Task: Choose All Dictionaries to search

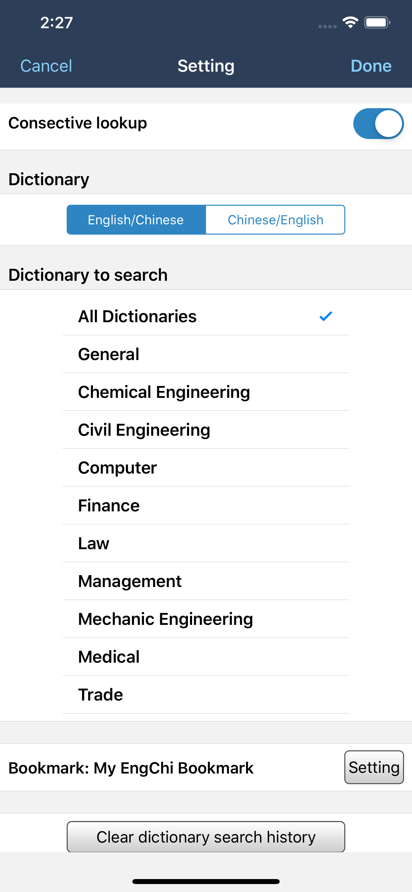Action: pos(206,316)
